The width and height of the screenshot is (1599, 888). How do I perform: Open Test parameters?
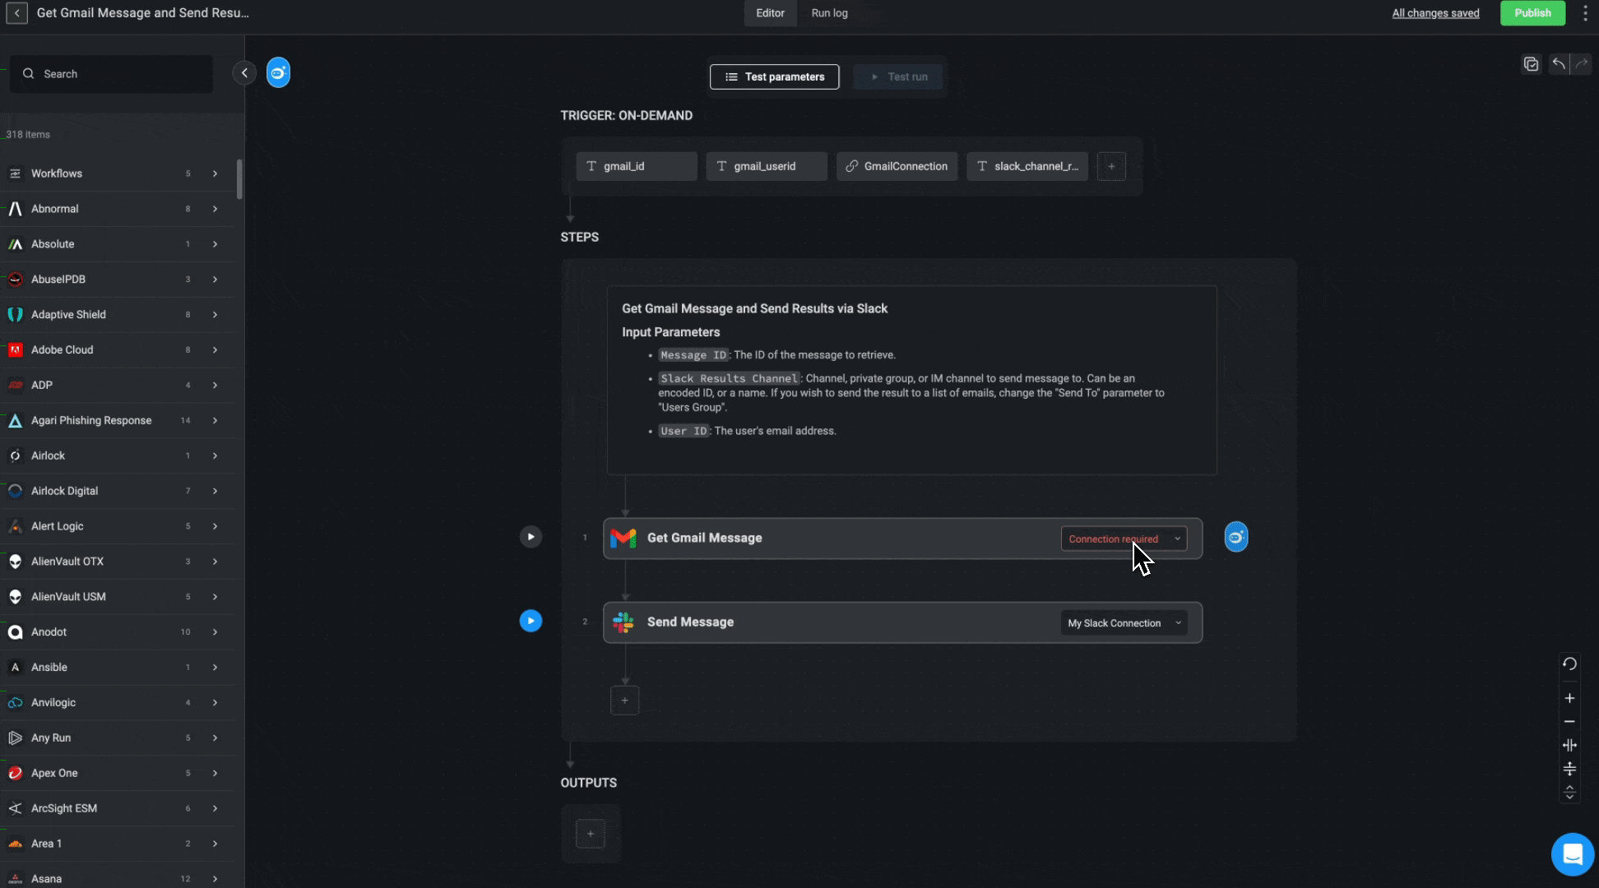[x=774, y=76]
